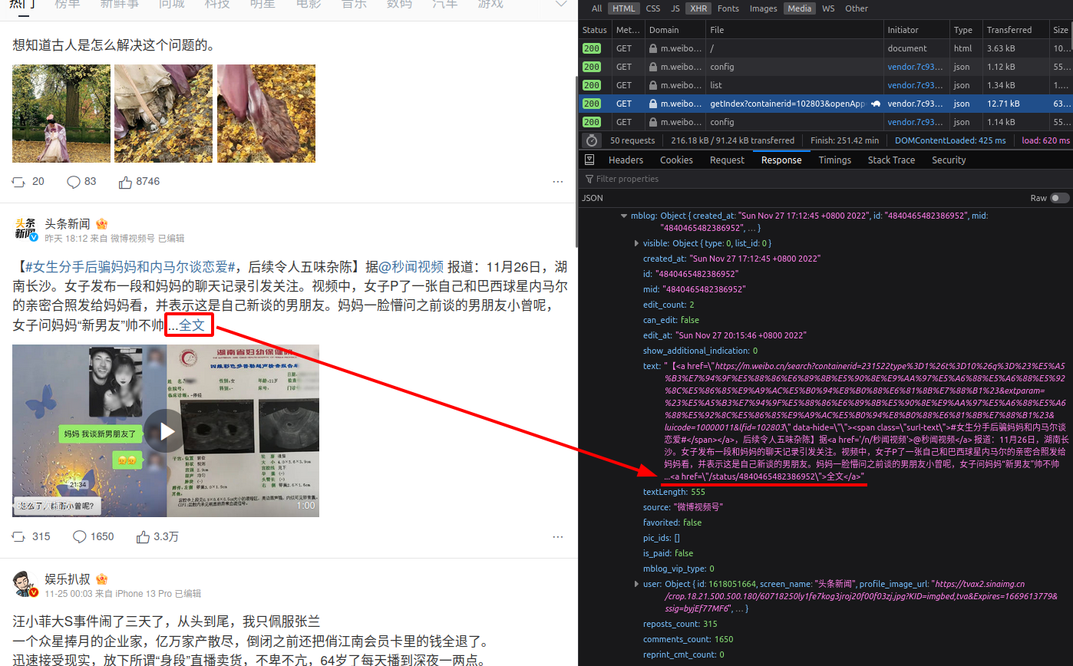
Task: Click the 头条新闻 profile avatar
Action: click(x=25, y=229)
